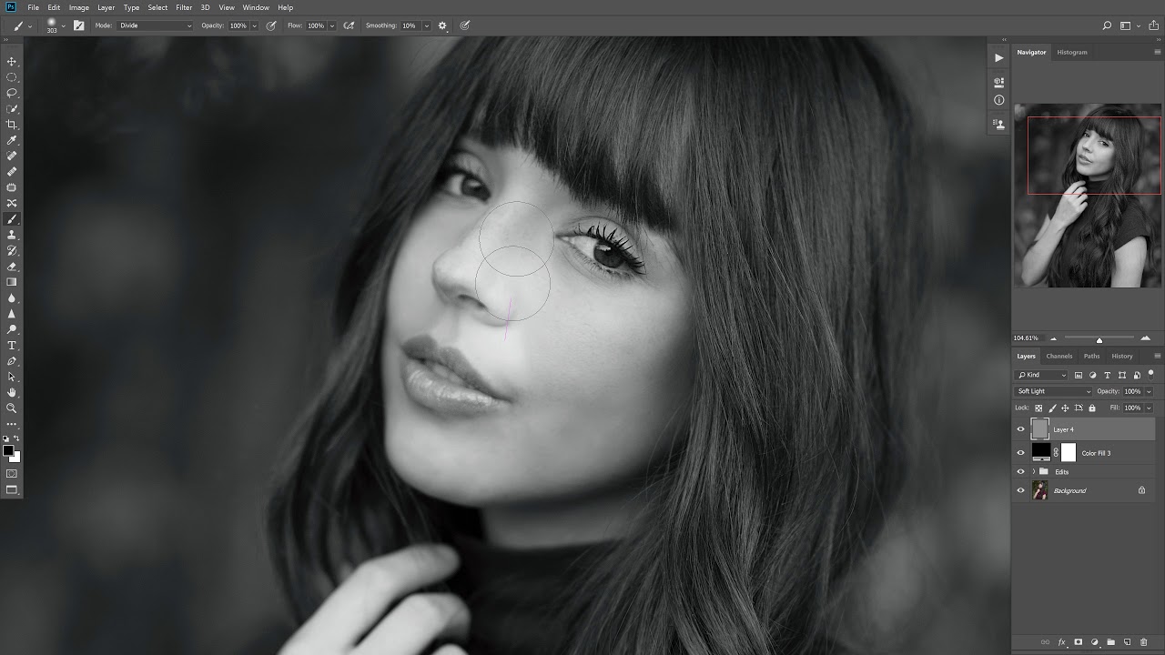Select the Elliptical Marquee tool
Image resolution: width=1165 pixels, height=655 pixels.
point(12,77)
